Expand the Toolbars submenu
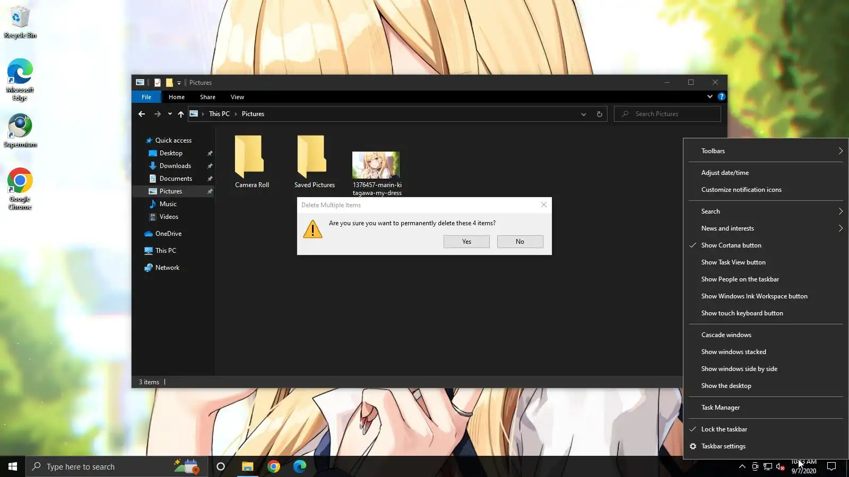The height and width of the screenshot is (477, 849). (x=766, y=151)
